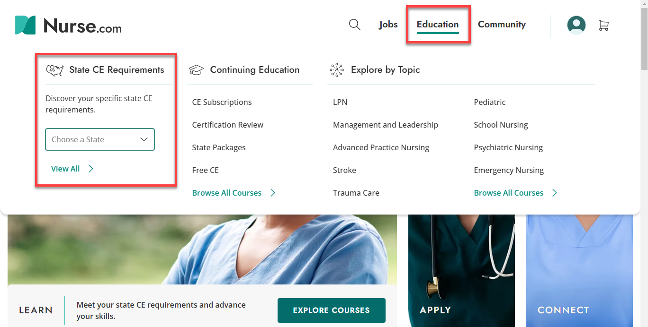Open the View All link
The width and height of the screenshot is (648, 327).
point(65,168)
